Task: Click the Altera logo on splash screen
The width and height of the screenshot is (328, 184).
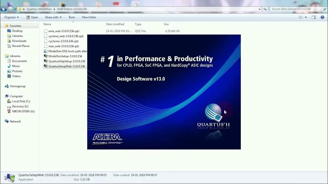Action: pyautogui.click(x=107, y=139)
